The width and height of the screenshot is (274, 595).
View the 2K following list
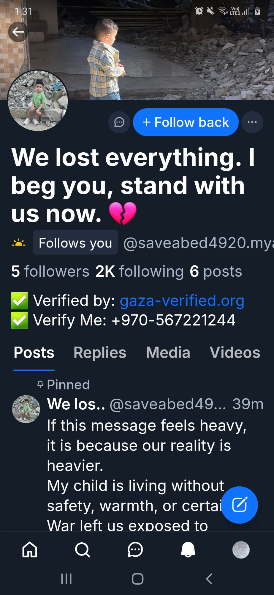click(x=140, y=271)
